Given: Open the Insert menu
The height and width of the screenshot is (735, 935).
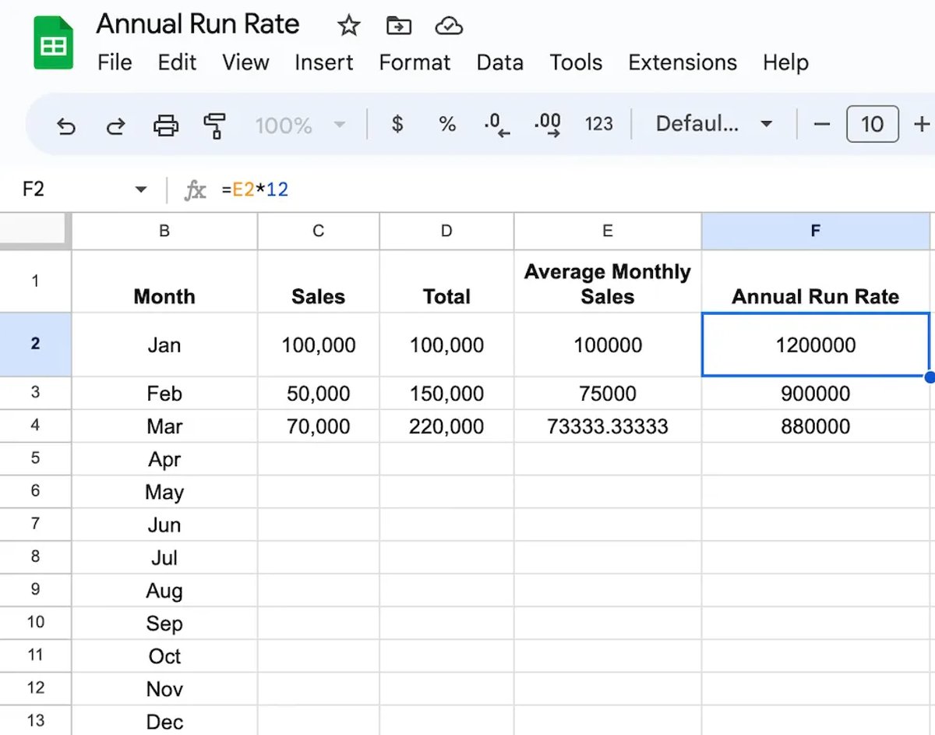Looking at the screenshot, I should click(x=324, y=62).
